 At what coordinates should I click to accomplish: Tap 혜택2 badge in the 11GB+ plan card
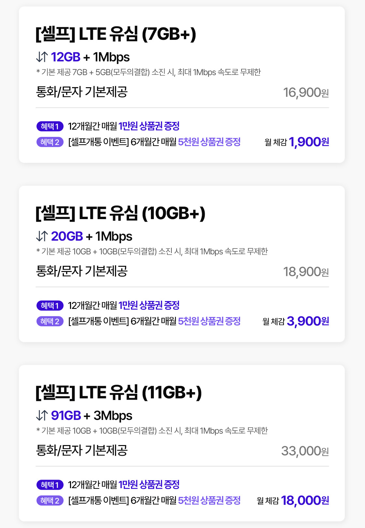(x=50, y=501)
